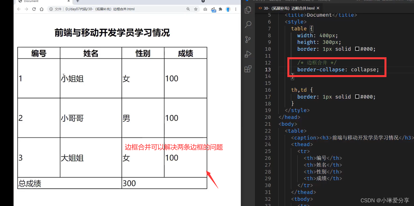Click the border-collapse: collapse line in editor

coord(338,69)
